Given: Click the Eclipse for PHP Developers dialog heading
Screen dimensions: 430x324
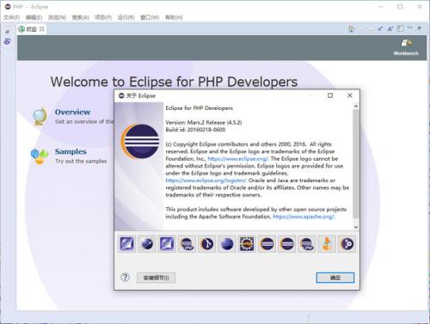Looking at the screenshot, I should 200,108.
